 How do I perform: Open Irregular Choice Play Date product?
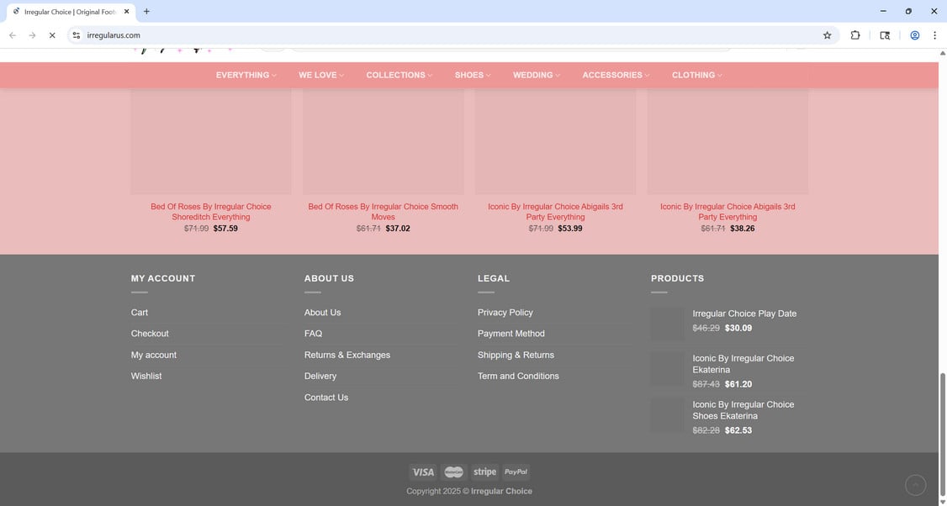click(x=744, y=314)
